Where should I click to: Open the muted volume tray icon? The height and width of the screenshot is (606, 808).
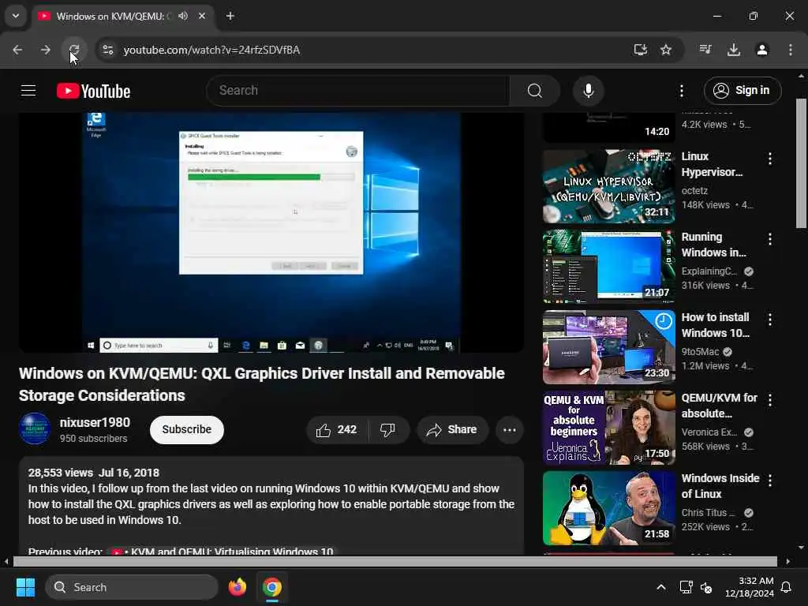click(x=706, y=587)
